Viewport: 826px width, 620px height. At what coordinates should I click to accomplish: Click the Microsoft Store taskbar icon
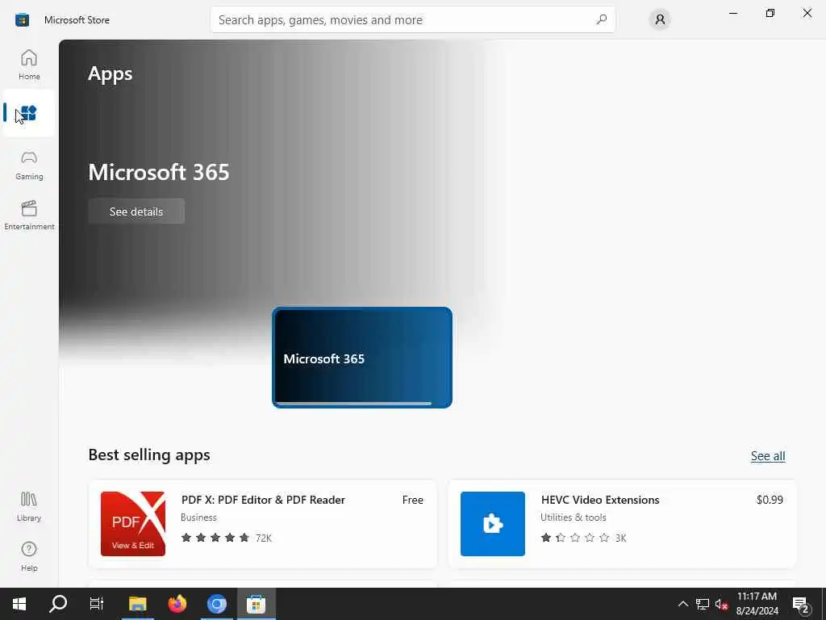coord(256,604)
